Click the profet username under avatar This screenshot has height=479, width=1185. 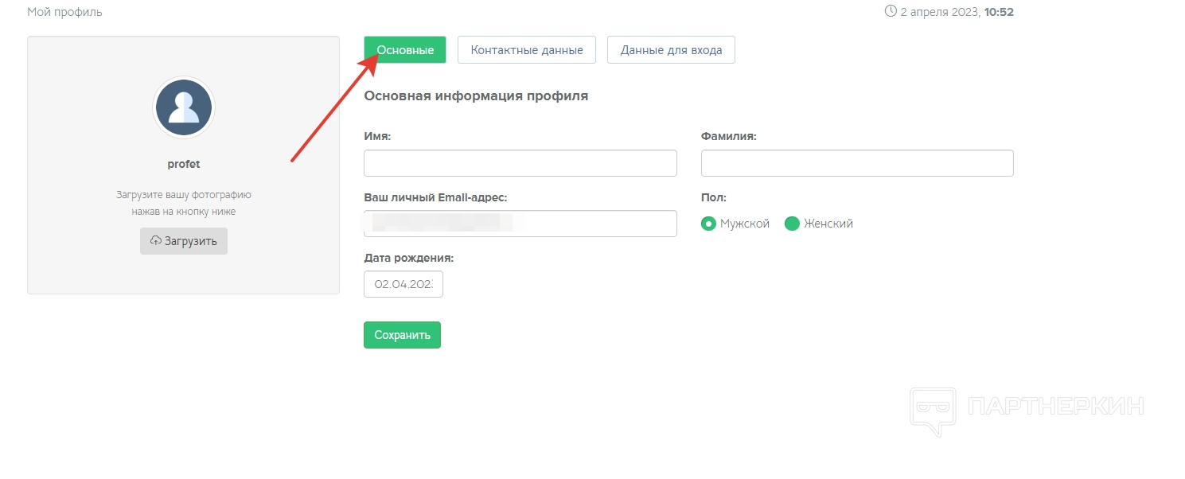184,164
